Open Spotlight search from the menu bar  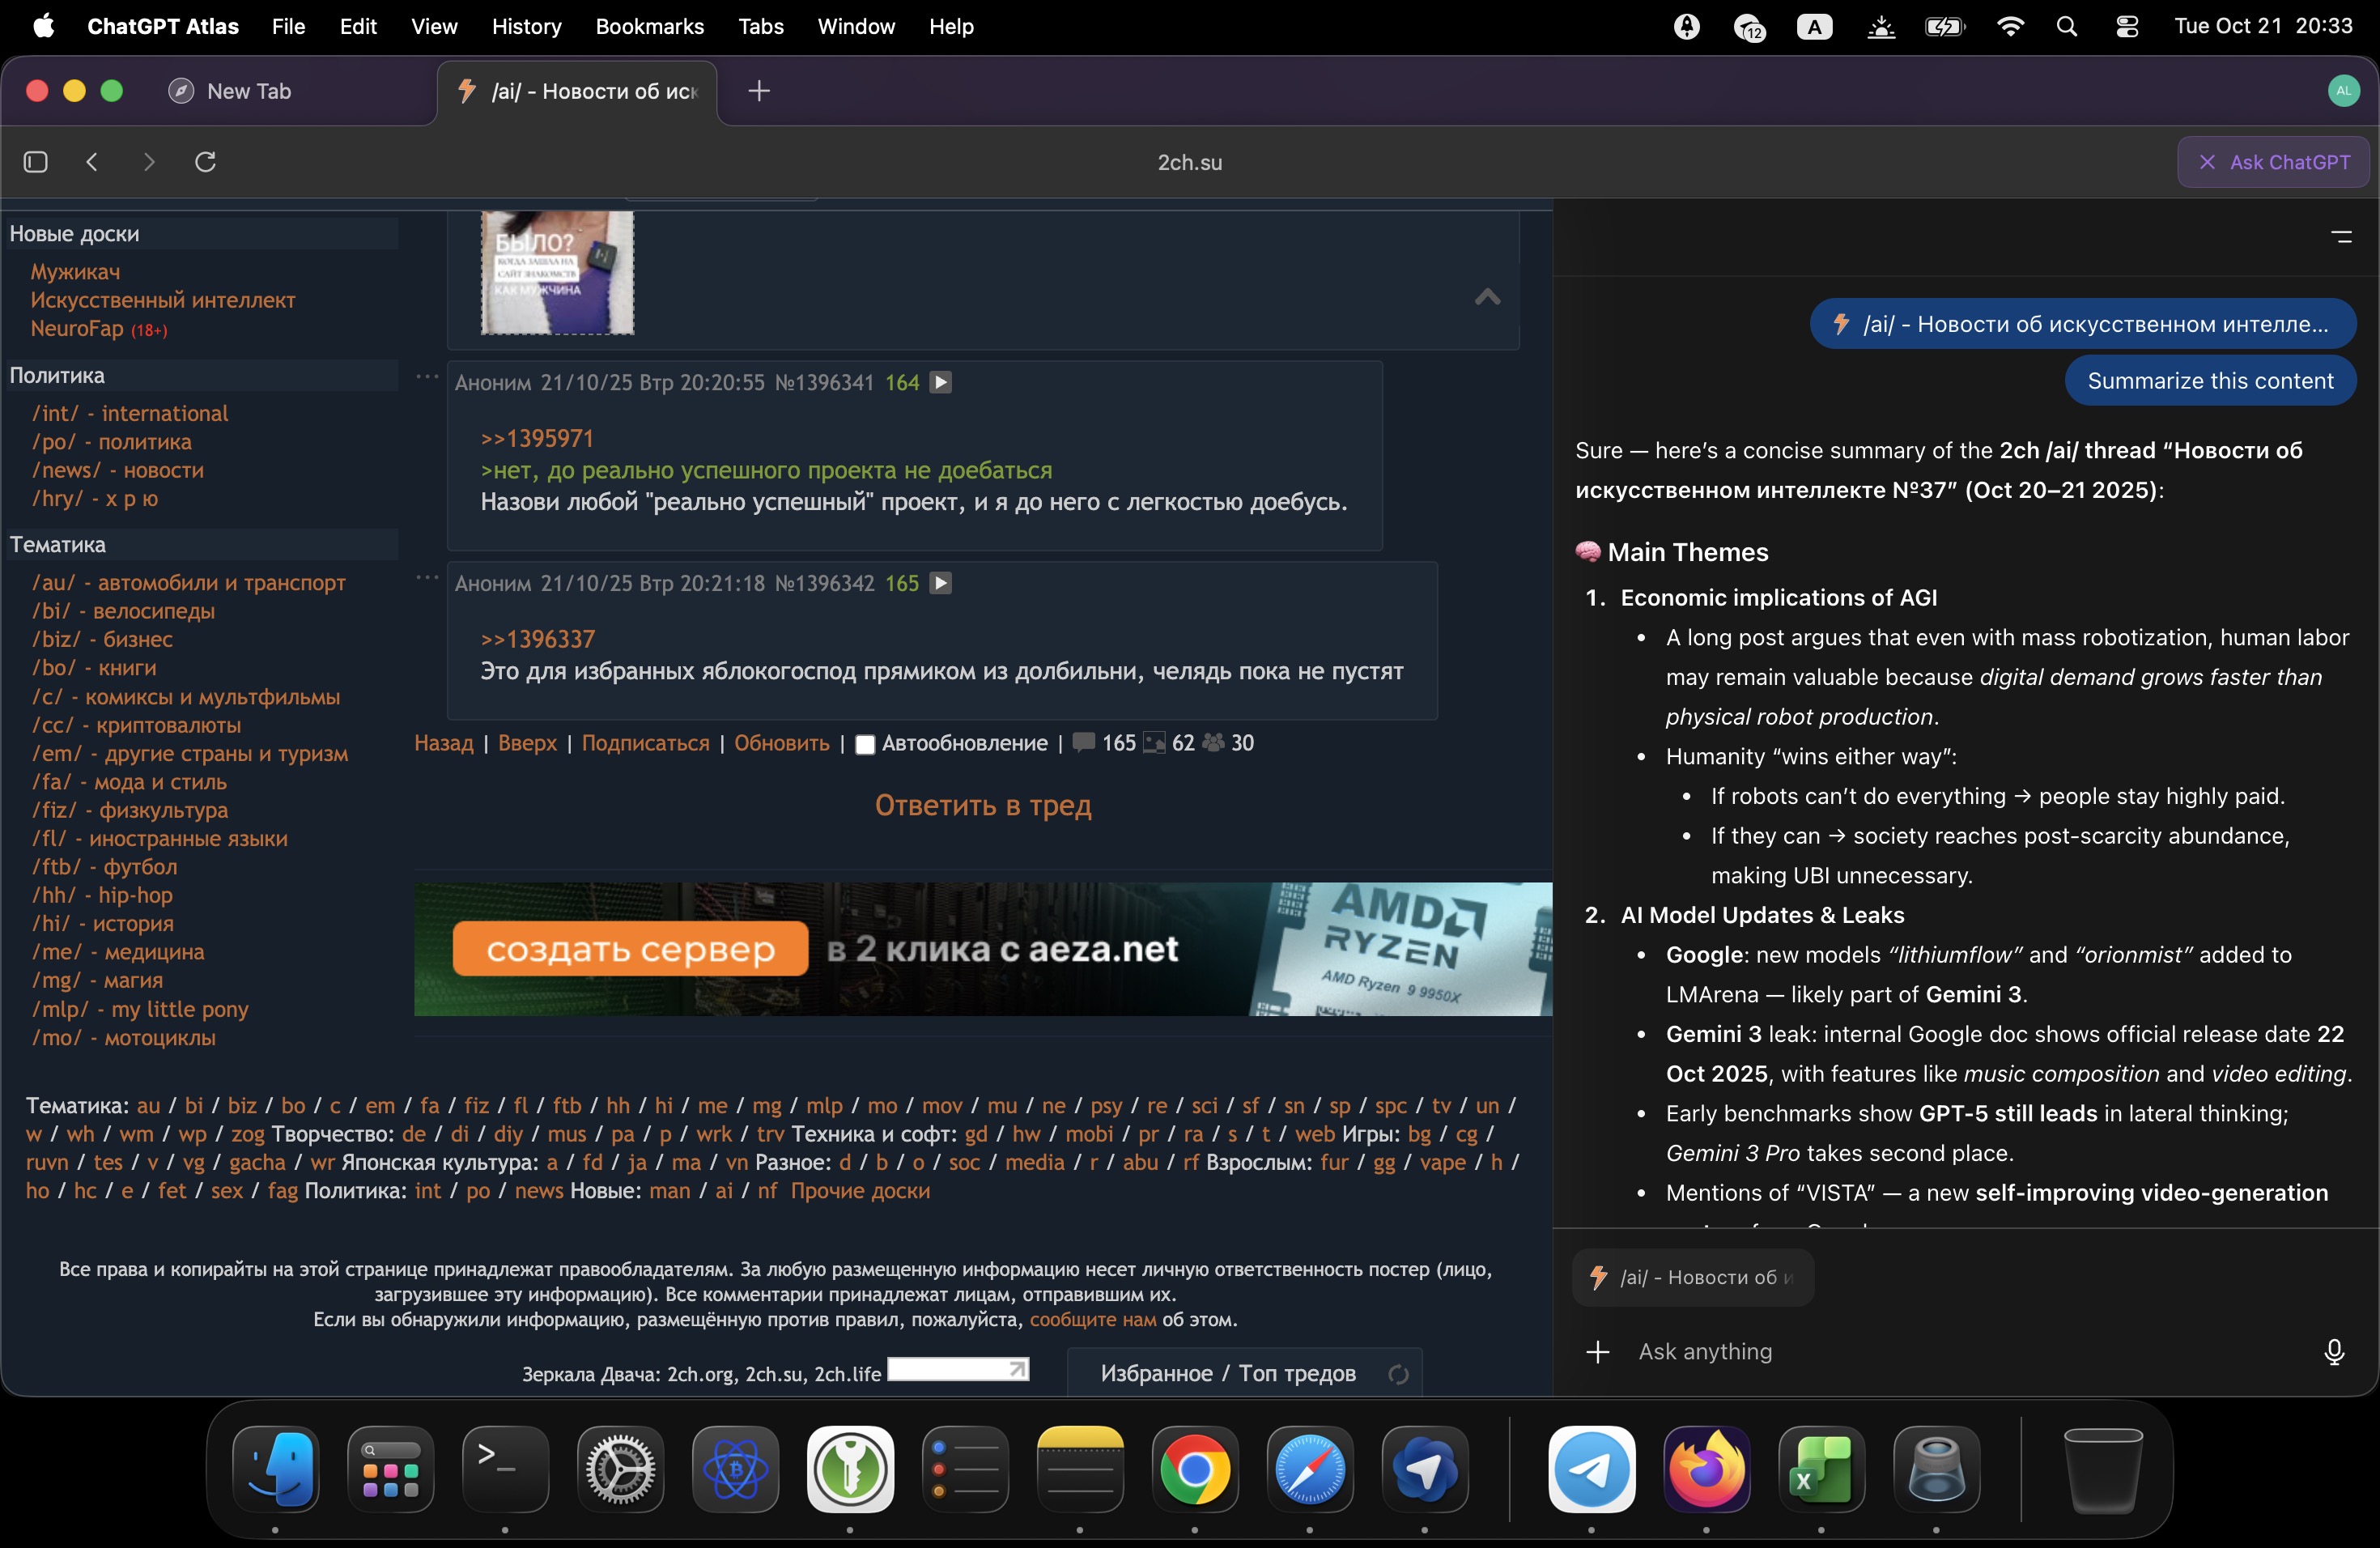tap(2067, 27)
